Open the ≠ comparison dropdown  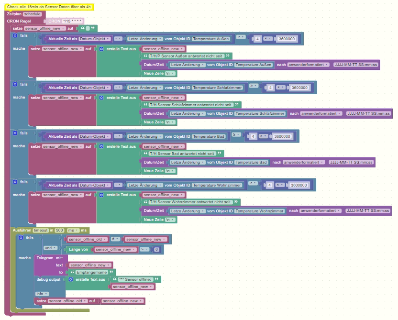tap(115, 239)
